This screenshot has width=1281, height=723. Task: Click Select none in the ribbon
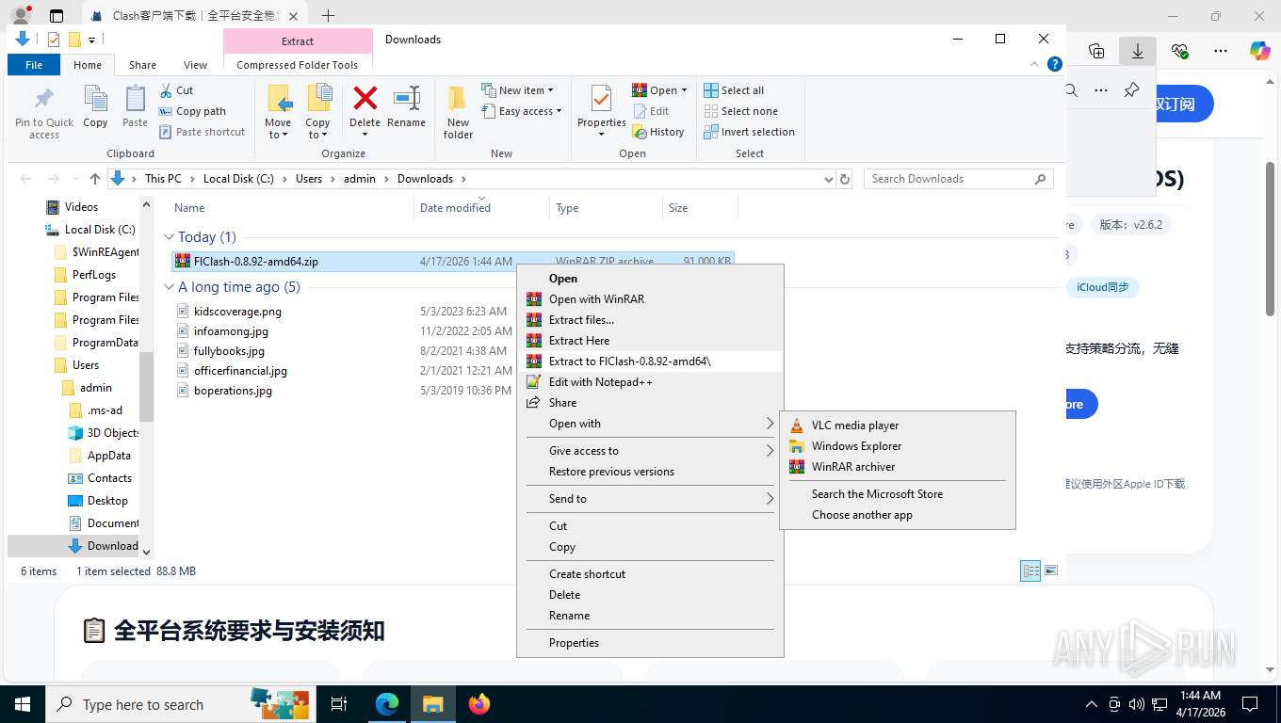740,111
